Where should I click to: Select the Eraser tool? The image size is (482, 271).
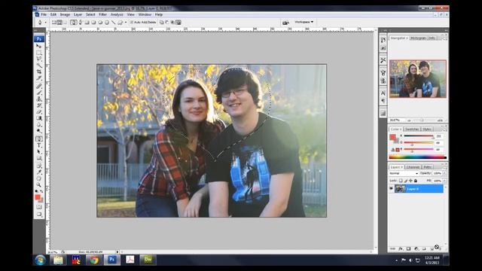pyautogui.click(x=38, y=112)
